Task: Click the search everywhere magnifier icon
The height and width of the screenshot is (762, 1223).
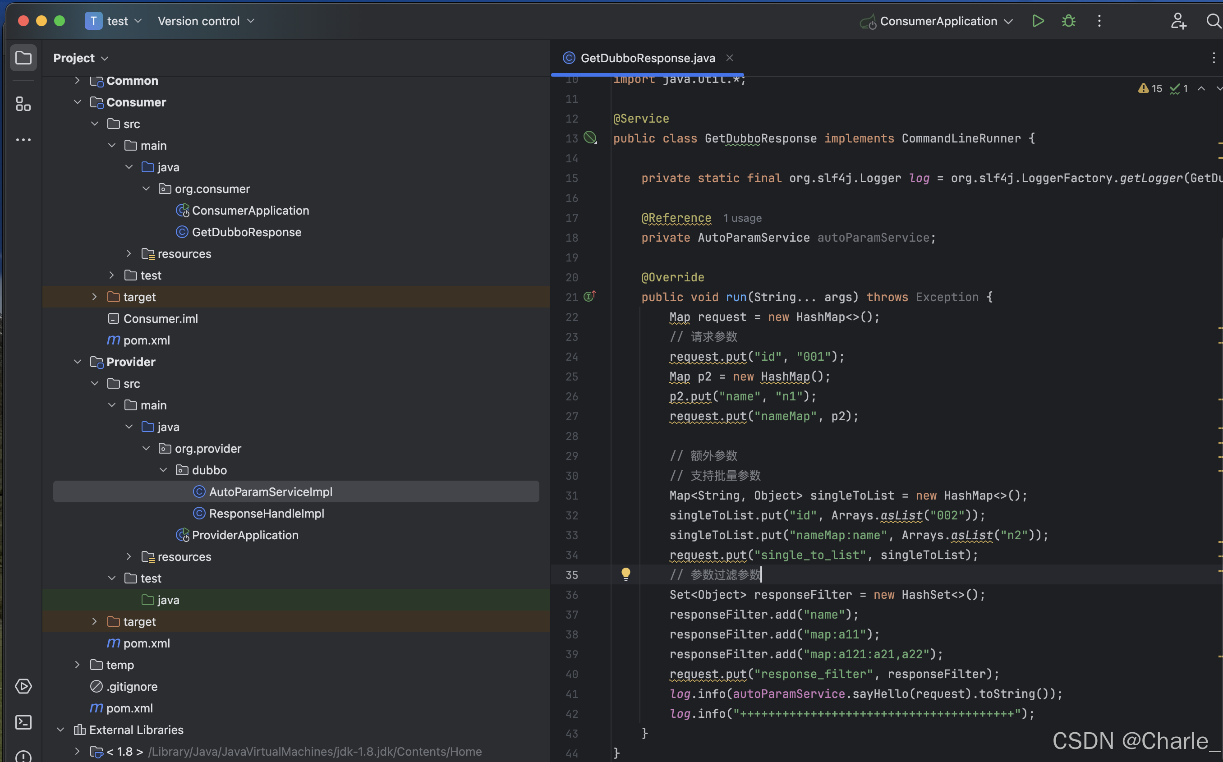Action: click(1214, 21)
